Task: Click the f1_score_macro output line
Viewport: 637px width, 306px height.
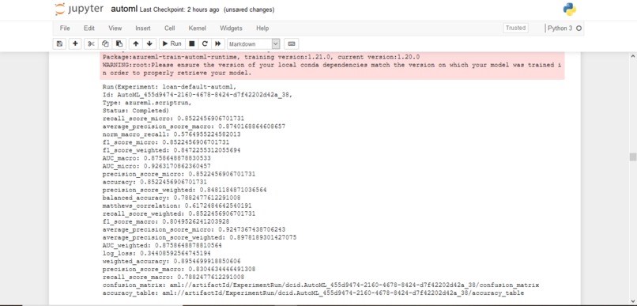Action: click(x=166, y=221)
